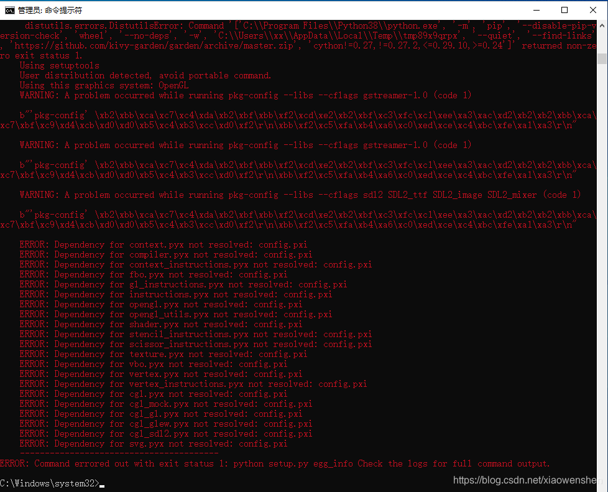Screen dimensions: 608x492
Task: Click the gl_instructions.pyx error line
Action: 183,284
